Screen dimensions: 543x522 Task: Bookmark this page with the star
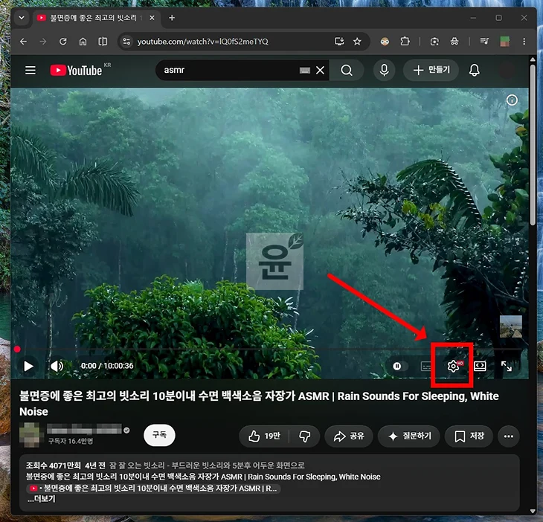pos(357,42)
